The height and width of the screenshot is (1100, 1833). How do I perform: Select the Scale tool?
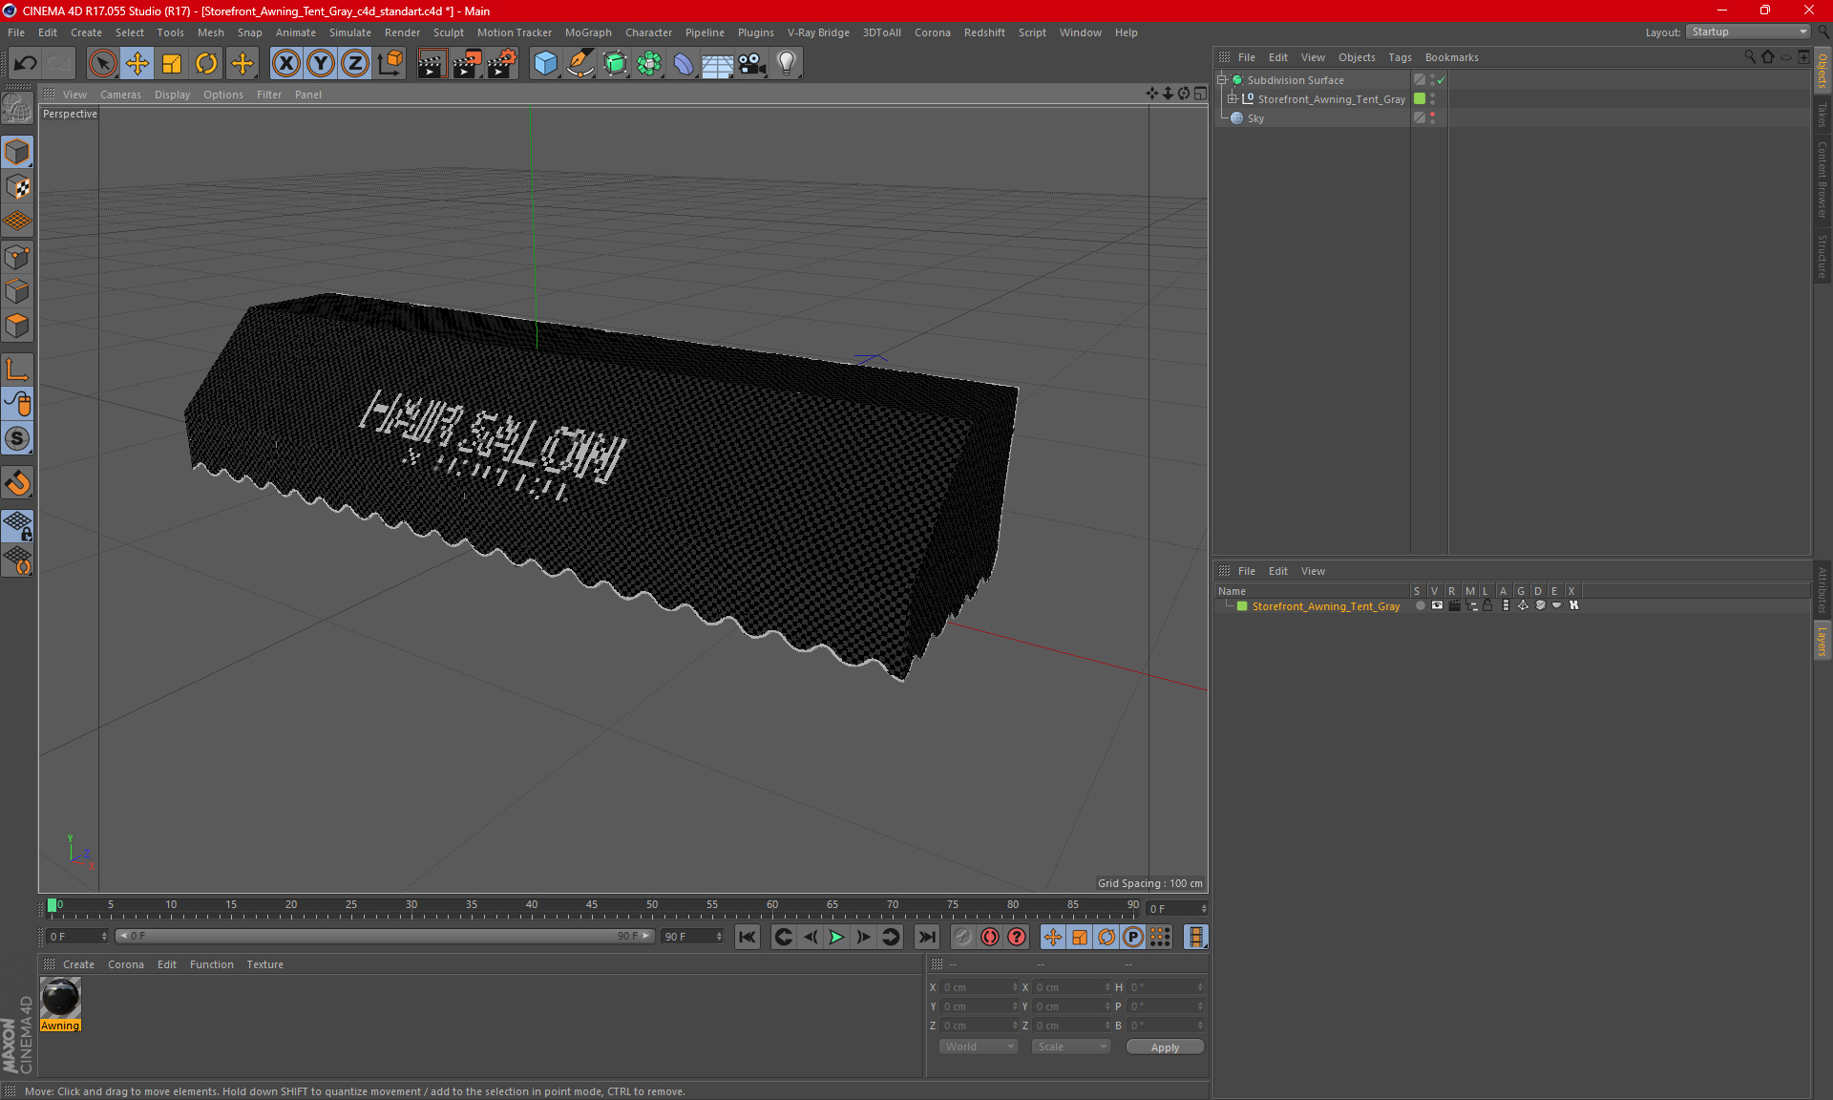pyautogui.click(x=172, y=63)
